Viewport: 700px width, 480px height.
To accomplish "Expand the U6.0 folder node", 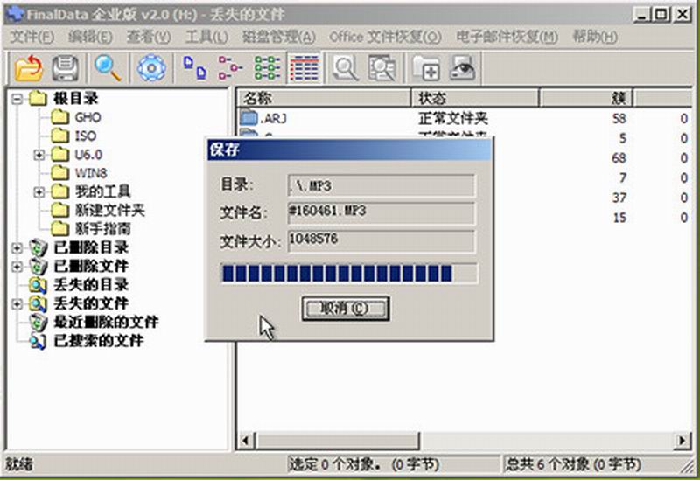I will point(39,155).
